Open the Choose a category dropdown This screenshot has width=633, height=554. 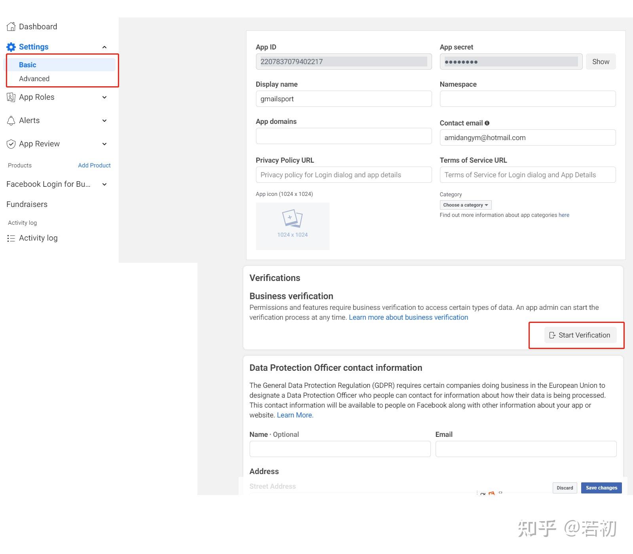click(466, 205)
